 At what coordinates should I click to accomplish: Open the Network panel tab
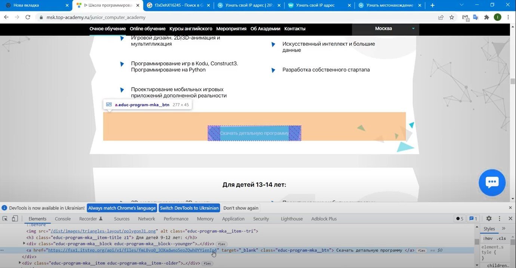click(x=147, y=219)
